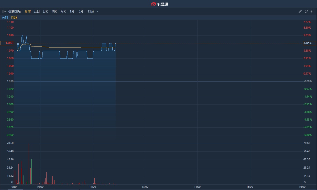The width and height of the screenshot is (317, 190).
Task: Open the 周K weekly chart tab
Action: click(x=54, y=11)
